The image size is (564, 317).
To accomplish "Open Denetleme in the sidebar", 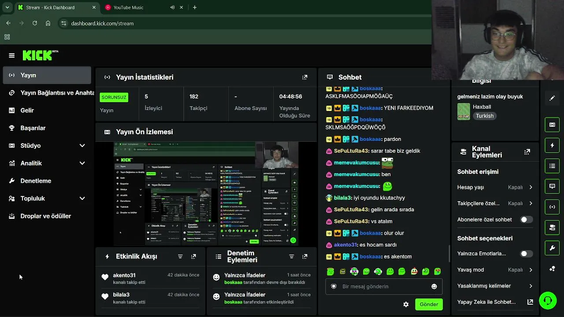I will pyautogui.click(x=47, y=181).
